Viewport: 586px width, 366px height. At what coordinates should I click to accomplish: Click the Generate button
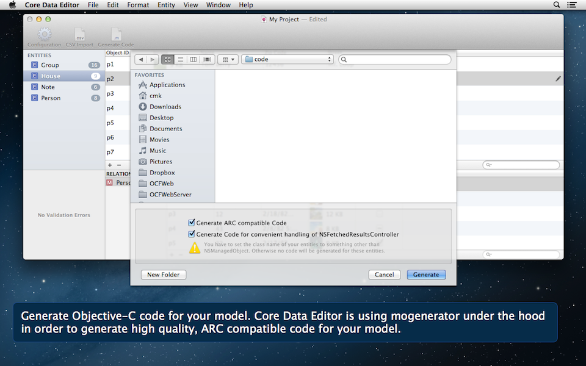point(426,274)
